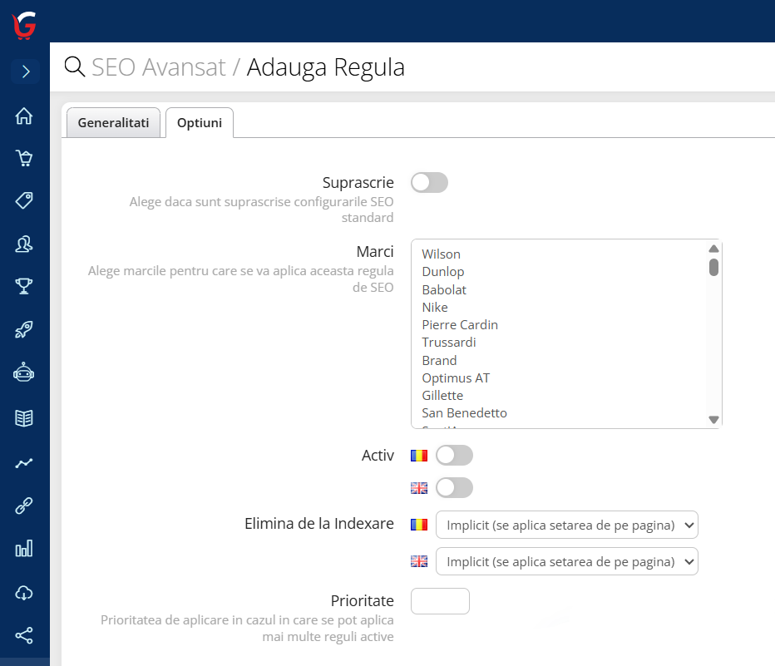Open the cloud download icon
775x666 pixels.
[24, 592]
